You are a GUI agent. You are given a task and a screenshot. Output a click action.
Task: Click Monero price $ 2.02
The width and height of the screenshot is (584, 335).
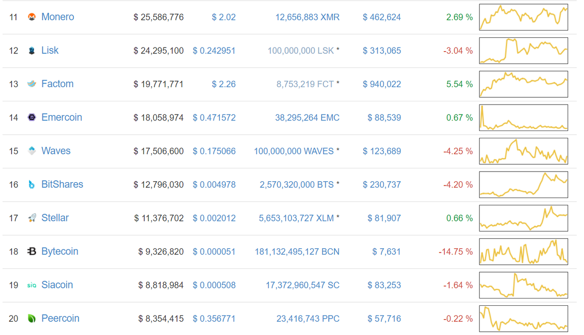click(224, 17)
